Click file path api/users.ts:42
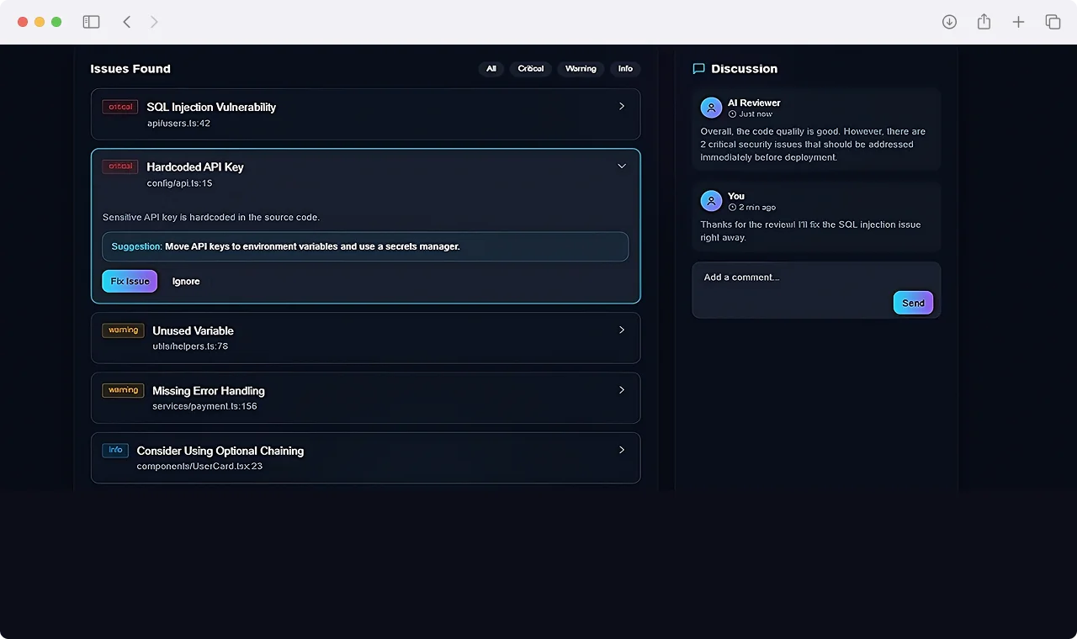This screenshot has width=1077, height=639. [178, 124]
